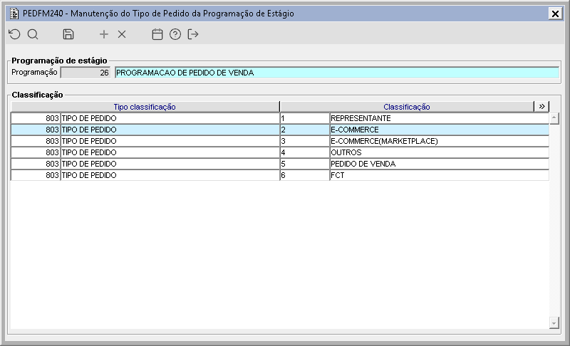Click the scrollbar down arrow in grid
570x346 pixels.
pyautogui.click(x=554, y=323)
